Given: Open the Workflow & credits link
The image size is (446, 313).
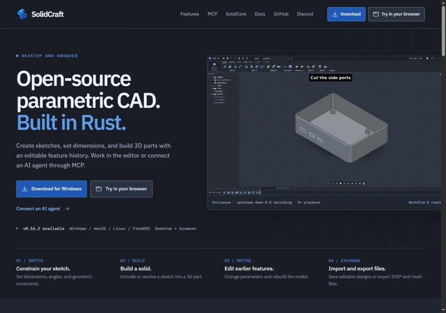Looking at the screenshot, I should click(x=425, y=202).
